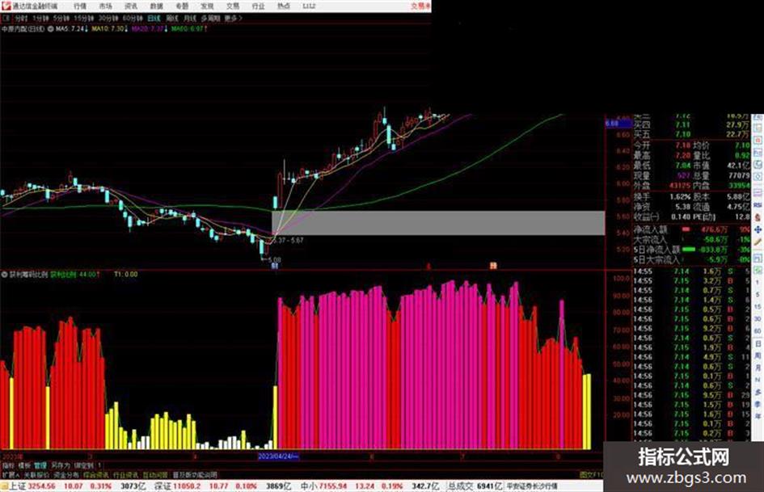The width and height of the screenshot is (764, 492).
Task: Expand the 扩展 panel toggle
Action: [11, 475]
